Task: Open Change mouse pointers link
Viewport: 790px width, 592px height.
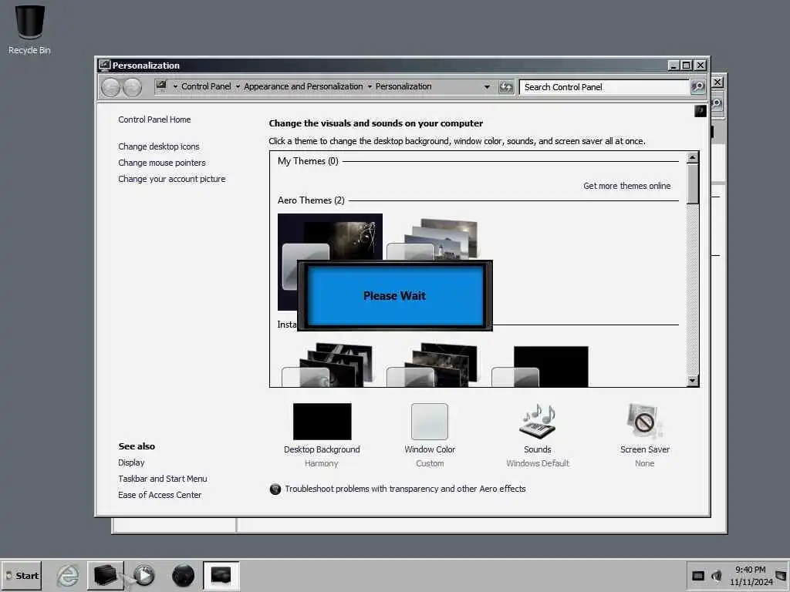Action: pos(162,163)
